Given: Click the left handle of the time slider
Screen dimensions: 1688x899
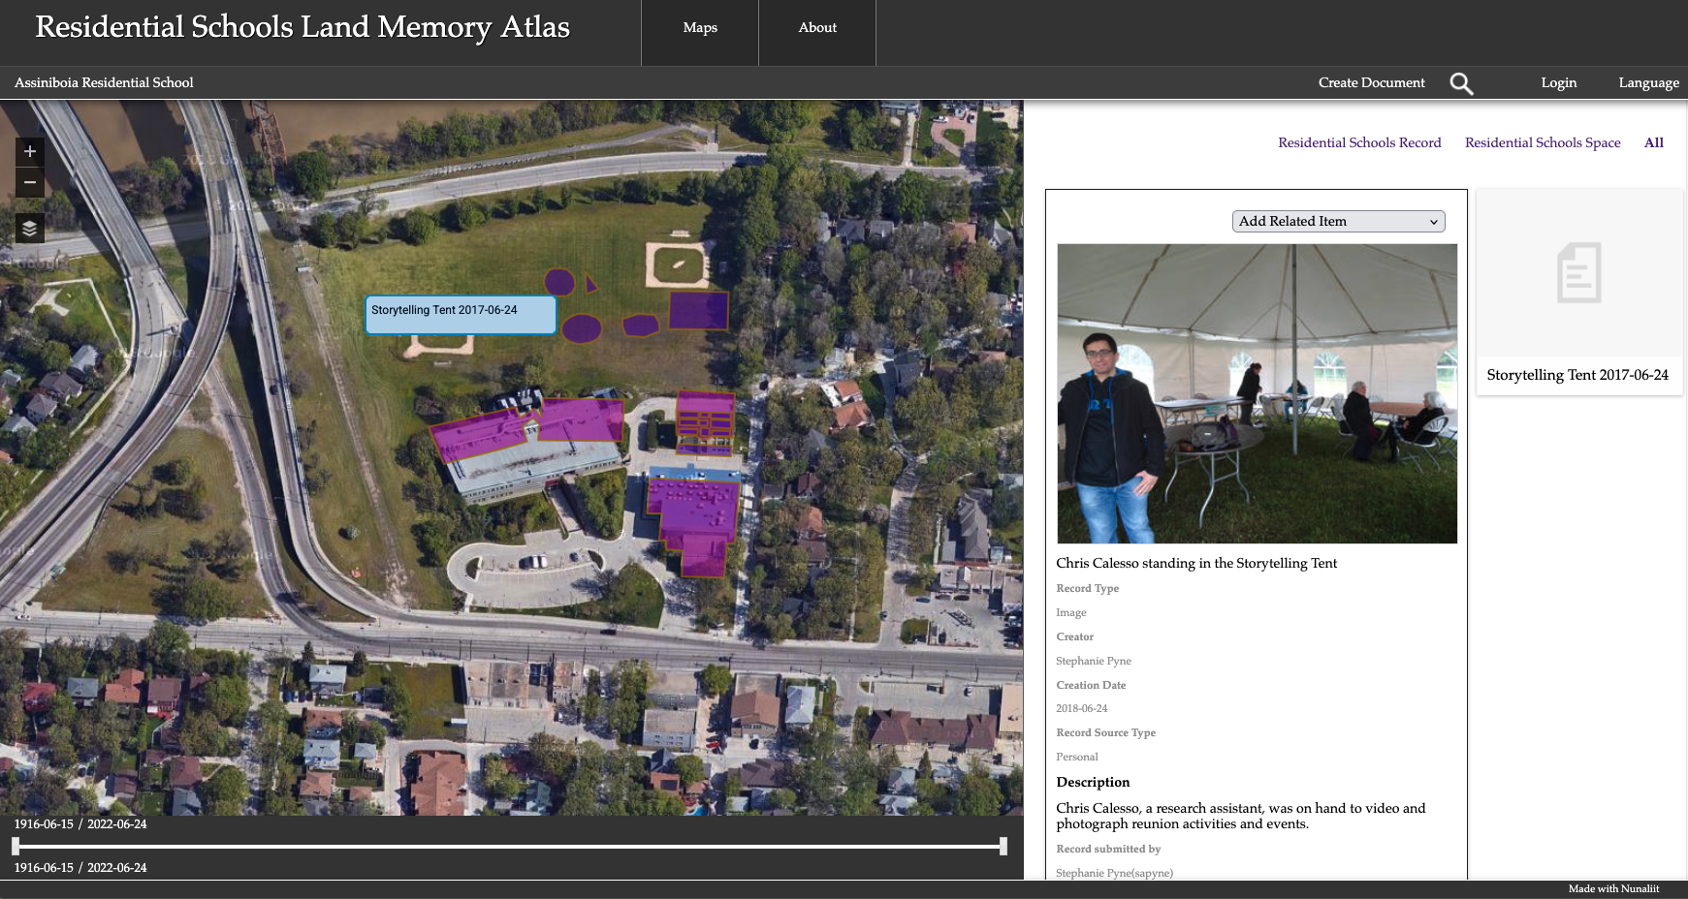Looking at the screenshot, I should 16,847.
